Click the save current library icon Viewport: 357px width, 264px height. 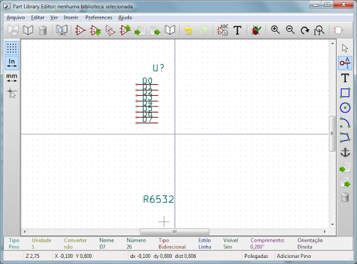coord(13,30)
